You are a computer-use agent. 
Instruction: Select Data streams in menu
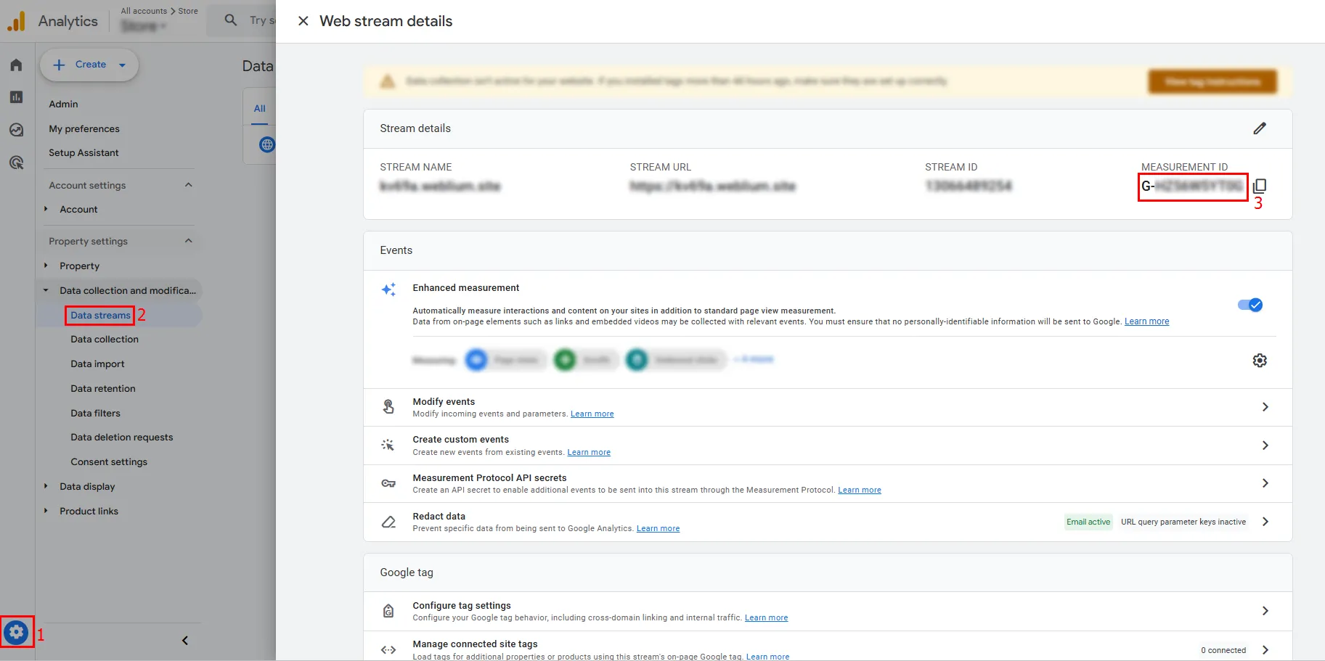point(100,315)
